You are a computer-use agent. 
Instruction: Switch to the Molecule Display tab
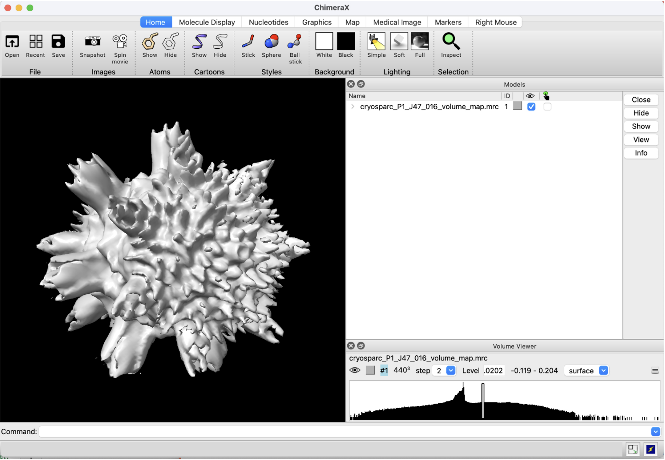click(207, 22)
